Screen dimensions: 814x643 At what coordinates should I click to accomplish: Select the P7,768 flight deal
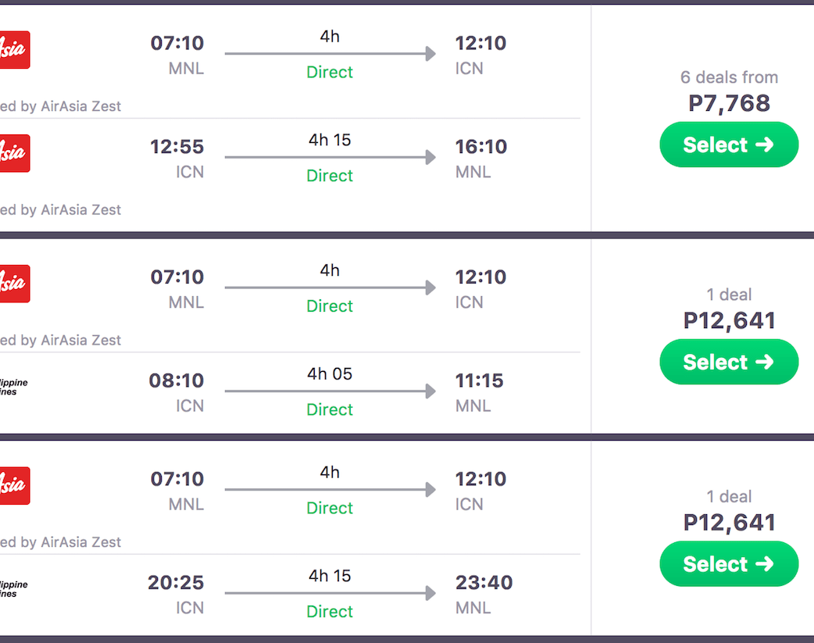click(x=728, y=145)
